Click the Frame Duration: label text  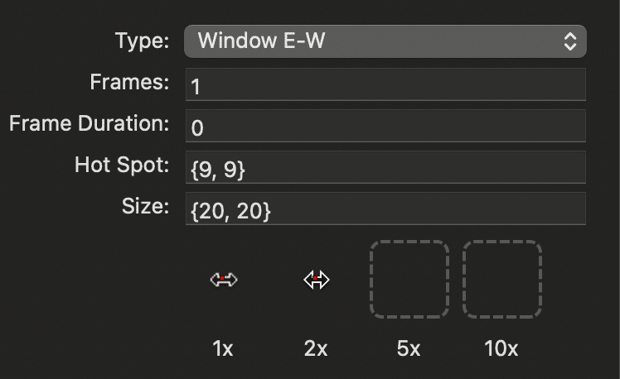90,123
